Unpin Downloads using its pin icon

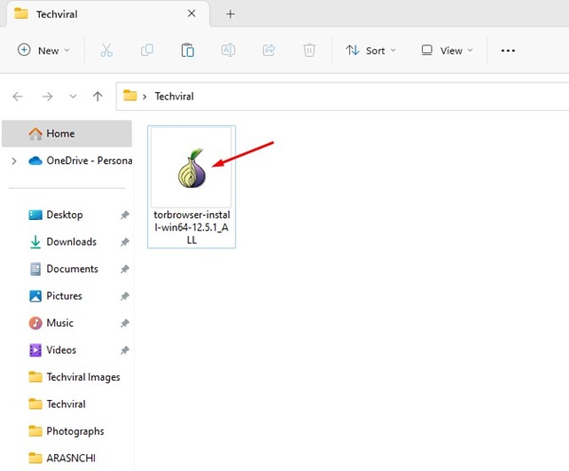coord(124,242)
